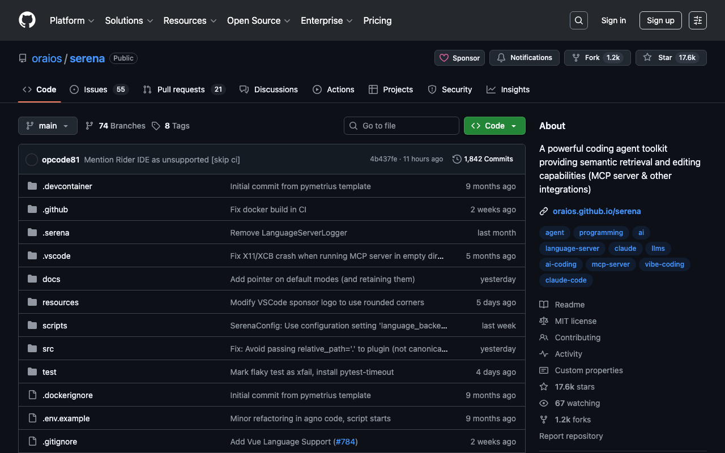
Task: Open the .github folder
Action: point(55,210)
